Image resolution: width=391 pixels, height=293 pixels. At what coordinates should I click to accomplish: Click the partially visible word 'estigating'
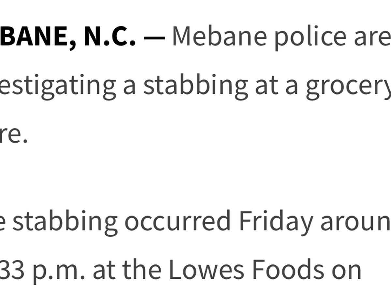tap(58, 86)
